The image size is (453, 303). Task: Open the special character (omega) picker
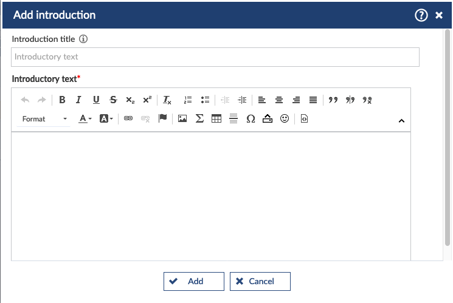point(250,119)
